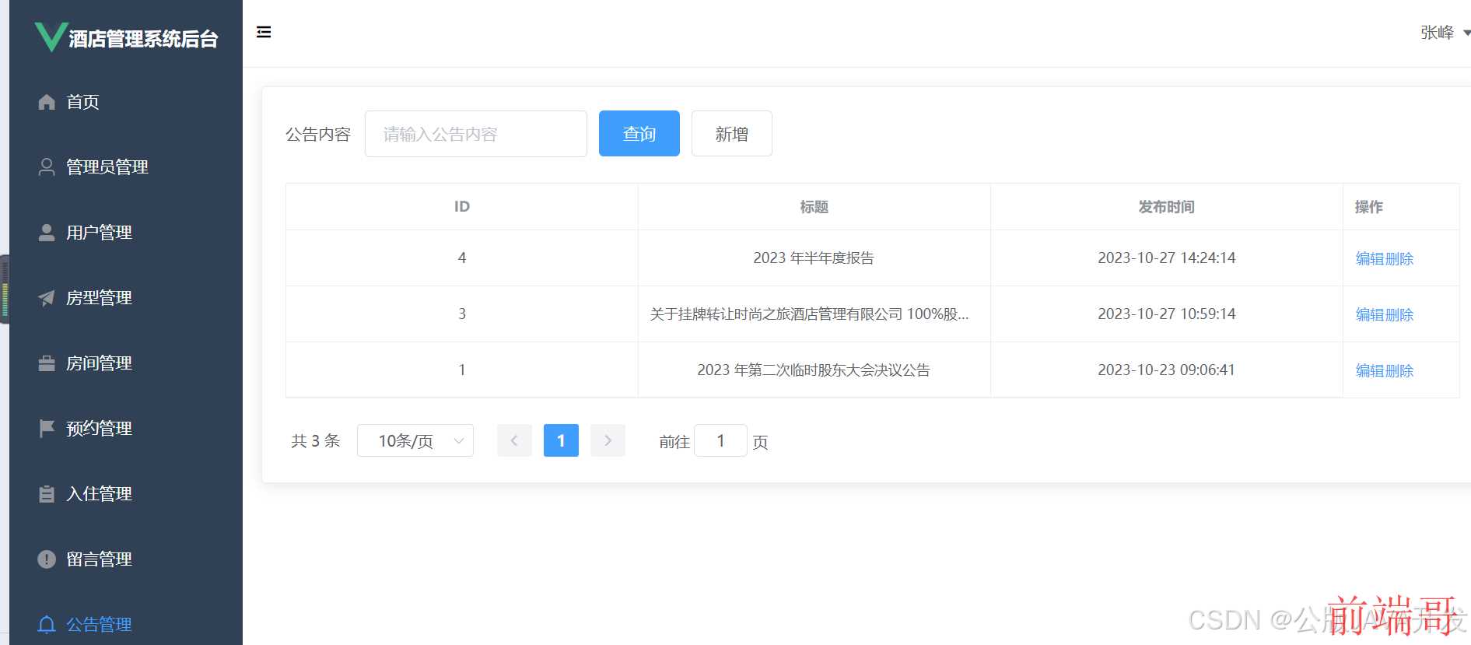Click 编辑删除 for row ID 3

[x=1385, y=314]
